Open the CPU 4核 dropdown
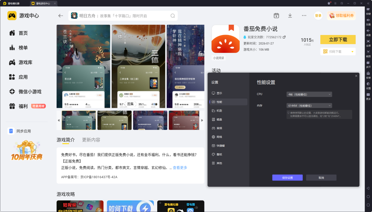This screenshot has height=212, width=372. (x=309, y=94)
